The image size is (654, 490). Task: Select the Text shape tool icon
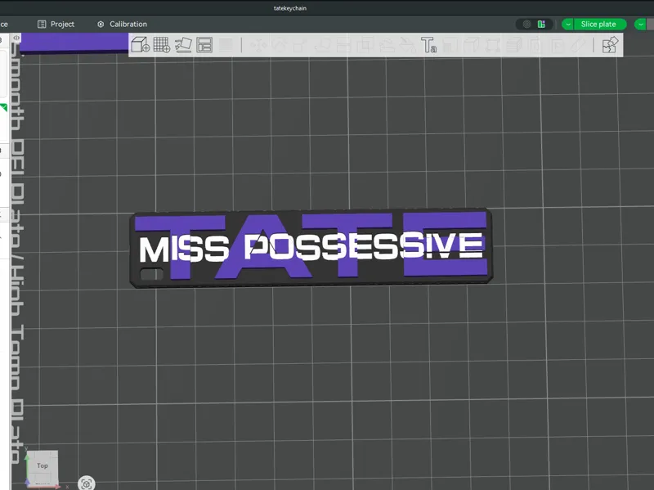click(428, 45)
